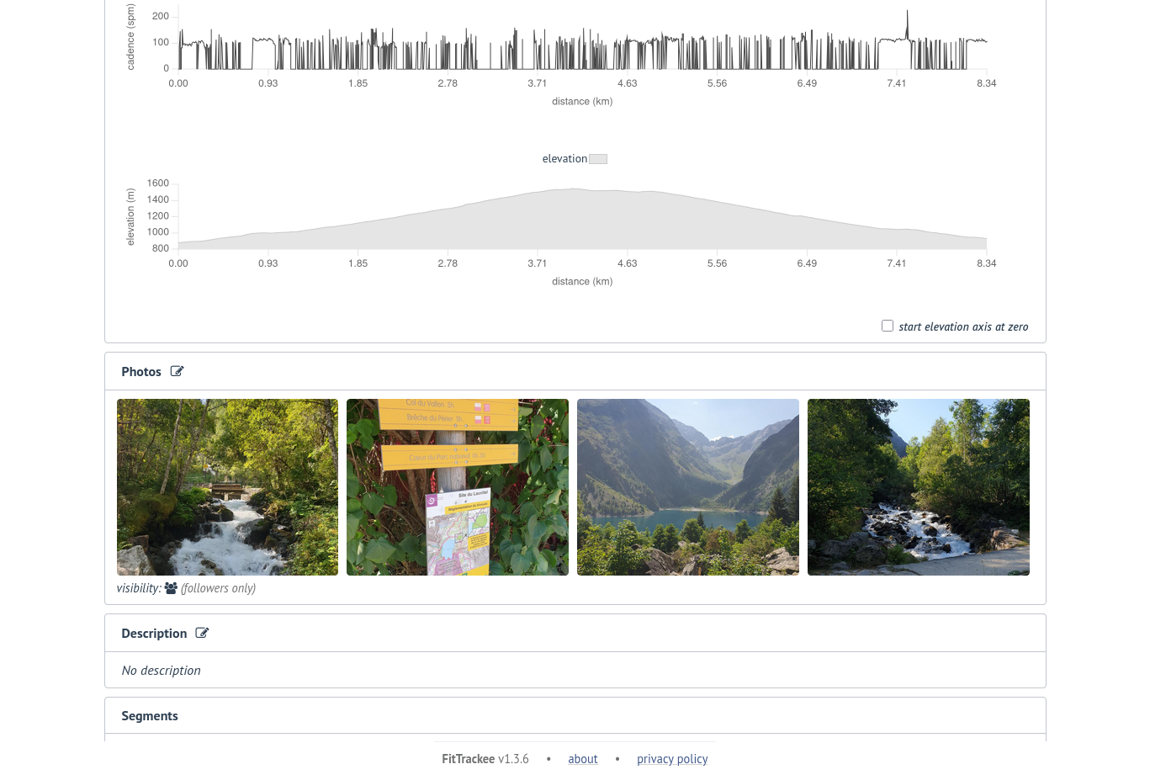Click the 'start elevation axis at zero' label

(x=963, y=327)
